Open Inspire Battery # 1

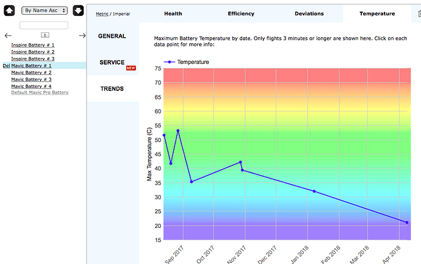click(x=33, y=45)
